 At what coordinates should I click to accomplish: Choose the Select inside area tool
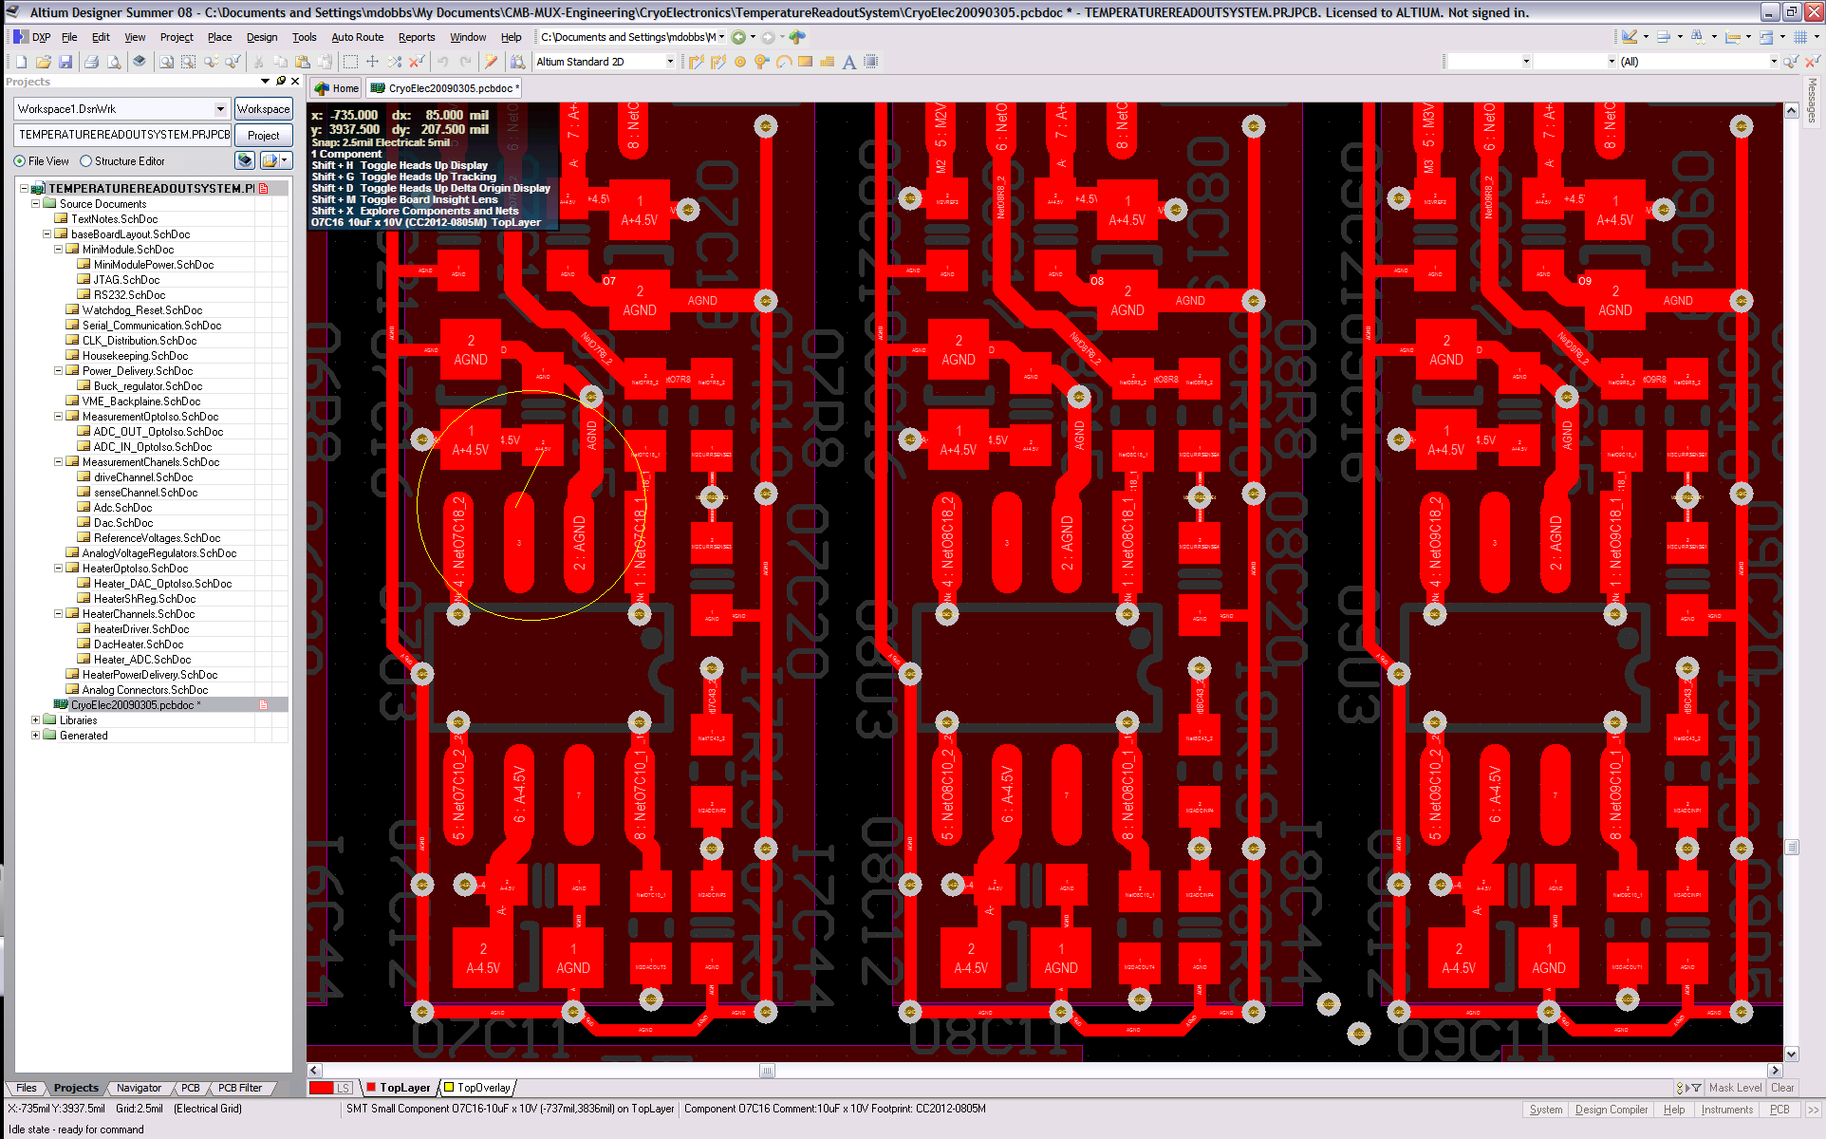click(350, 62)
